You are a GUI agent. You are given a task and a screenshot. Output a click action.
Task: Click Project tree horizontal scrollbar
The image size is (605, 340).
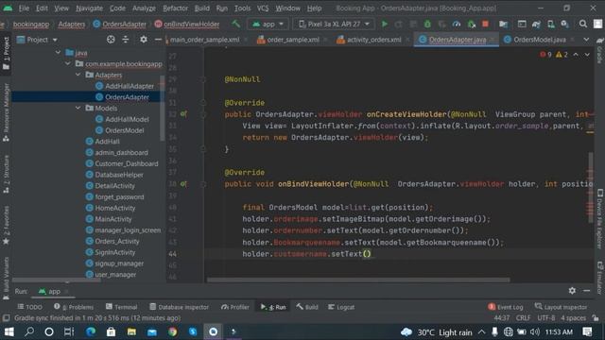point(57,280)
